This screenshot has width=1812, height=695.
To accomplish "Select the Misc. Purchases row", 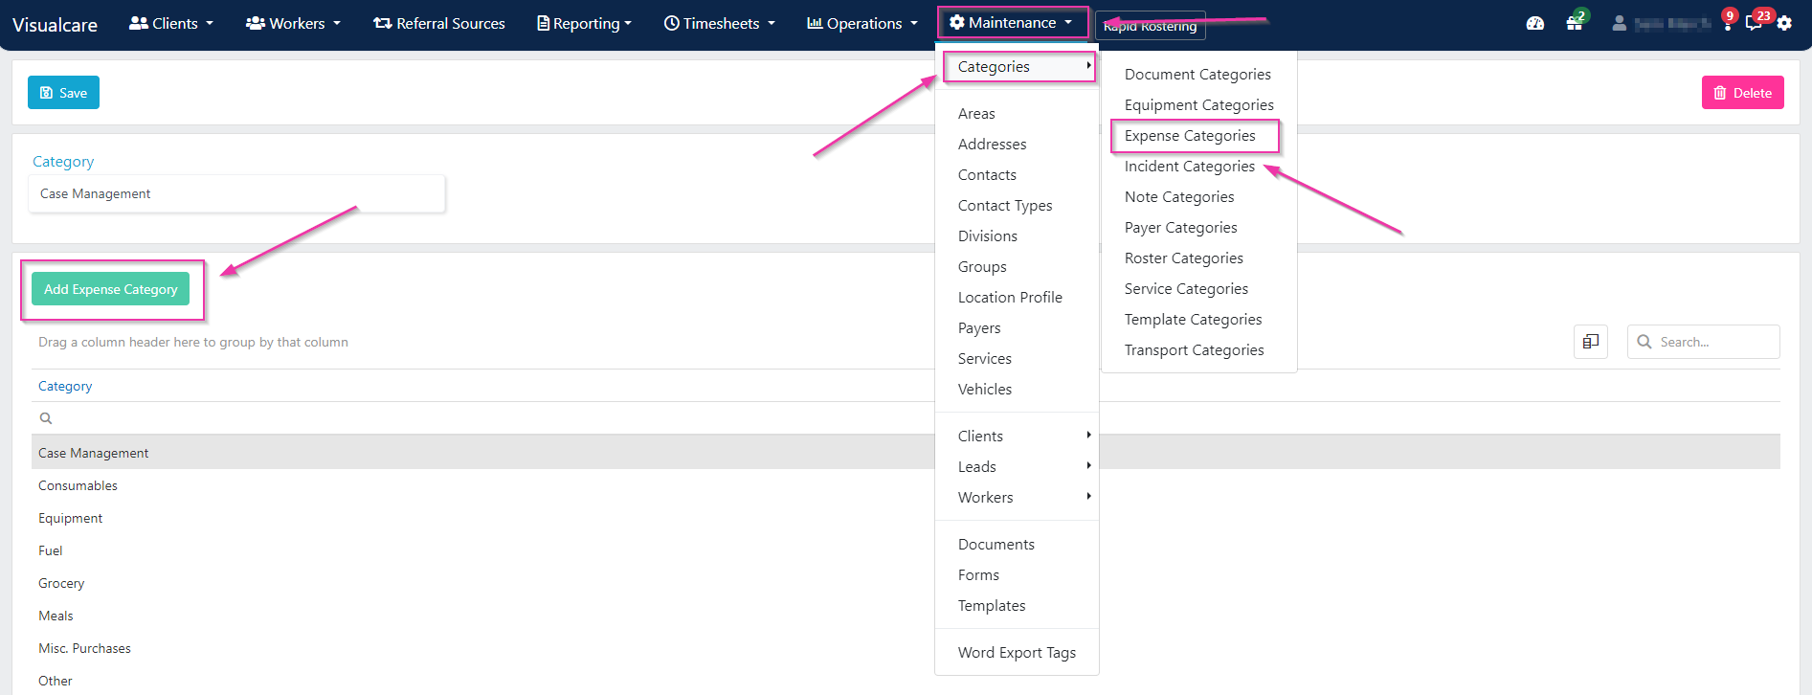I will click(x=906, y=648).
